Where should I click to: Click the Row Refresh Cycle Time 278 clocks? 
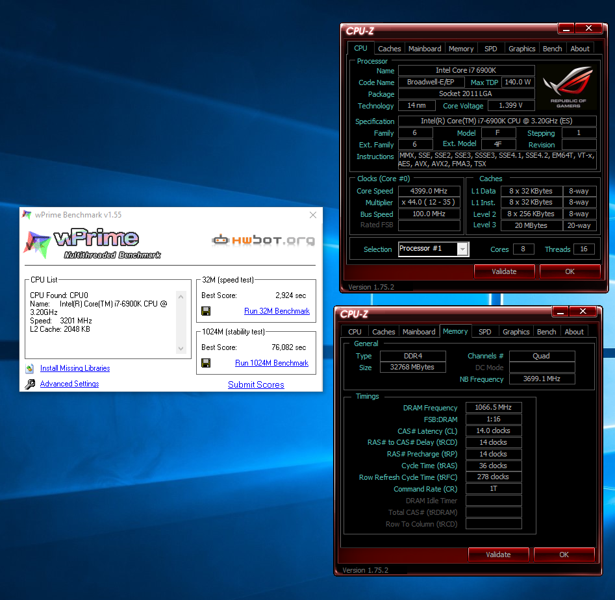[494, 477]
